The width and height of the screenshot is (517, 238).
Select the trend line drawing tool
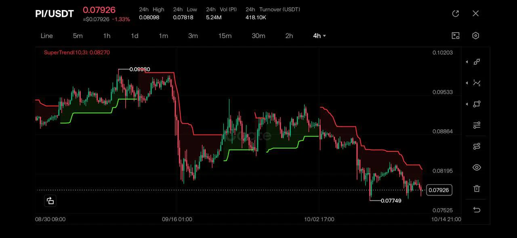pos(477,62)
